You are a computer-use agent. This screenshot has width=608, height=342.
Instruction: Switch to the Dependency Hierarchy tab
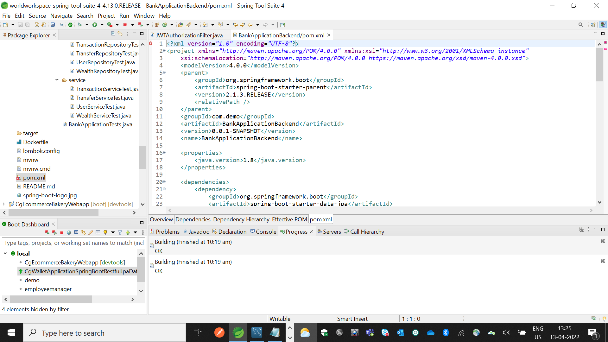pos(241,219)
